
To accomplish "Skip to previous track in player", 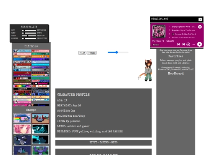I will (x=179, y=44).
